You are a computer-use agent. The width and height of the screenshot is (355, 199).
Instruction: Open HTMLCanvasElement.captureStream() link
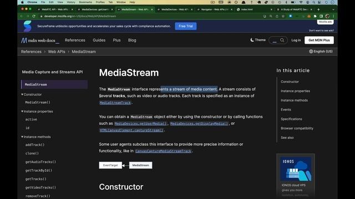(x=131, y=130)
